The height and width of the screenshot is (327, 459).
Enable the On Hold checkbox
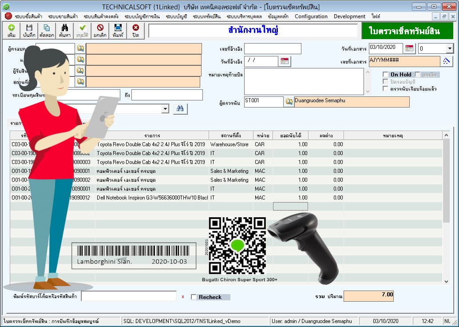(385, 75)
